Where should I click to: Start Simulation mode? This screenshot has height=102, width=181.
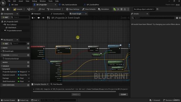click(x=104, y=9)
